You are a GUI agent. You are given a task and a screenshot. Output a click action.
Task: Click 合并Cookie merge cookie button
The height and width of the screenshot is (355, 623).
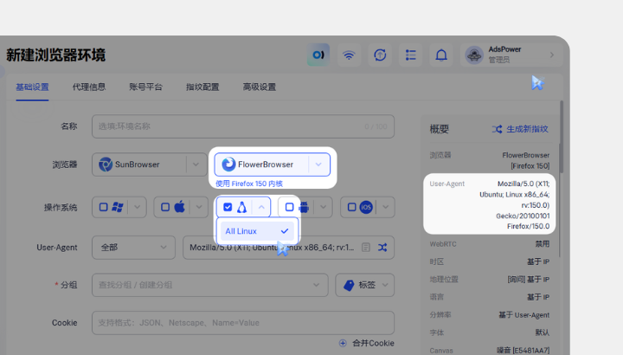tap(366, 343)
